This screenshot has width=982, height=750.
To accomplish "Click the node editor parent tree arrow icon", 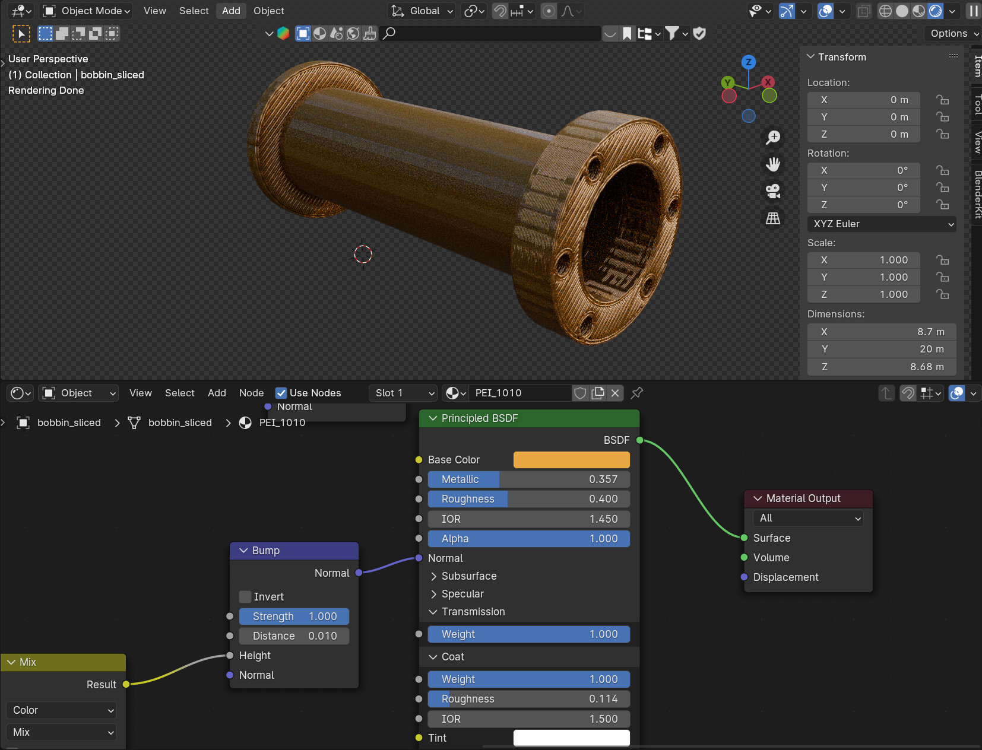I will click(x=886, y=393).
